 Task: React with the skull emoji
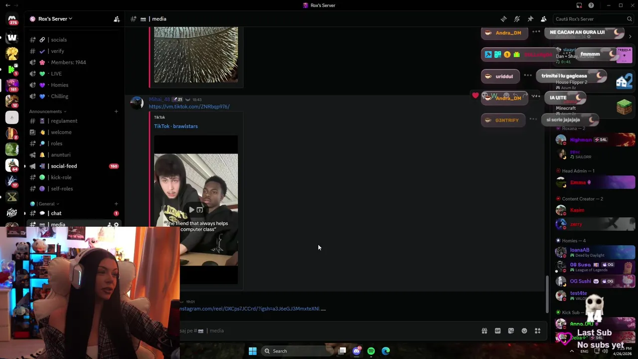[x=484, y=96]
